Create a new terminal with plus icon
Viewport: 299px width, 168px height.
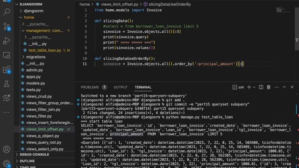249,87
